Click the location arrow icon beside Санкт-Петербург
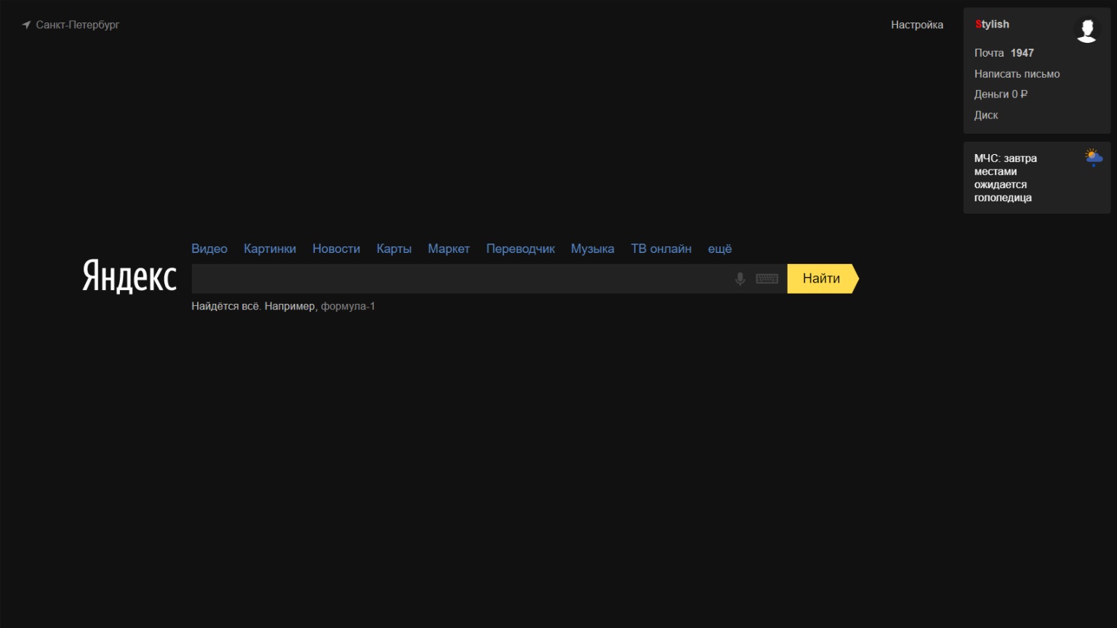The image size is (1117, 628). pos(26,25)
